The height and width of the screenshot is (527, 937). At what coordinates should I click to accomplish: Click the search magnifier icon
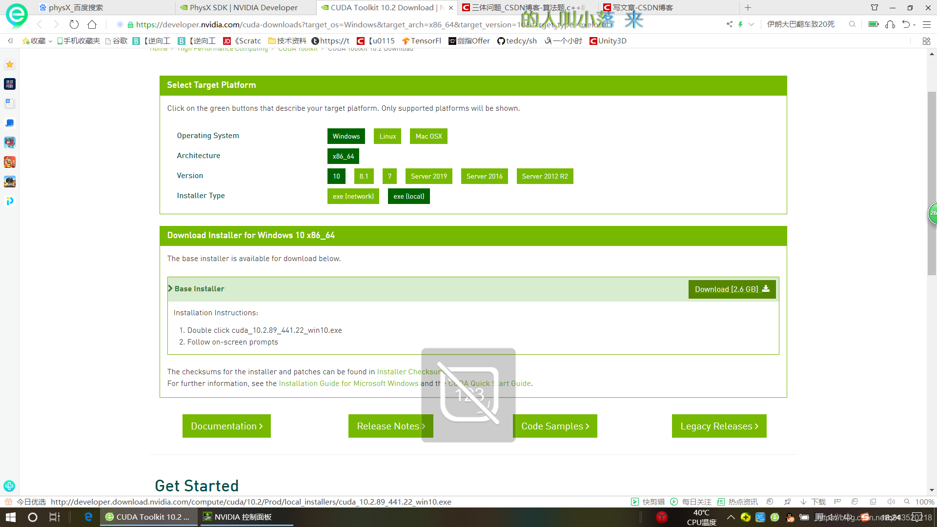point(852,24)
